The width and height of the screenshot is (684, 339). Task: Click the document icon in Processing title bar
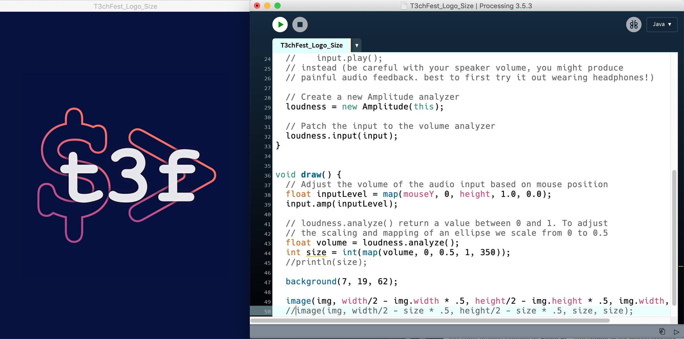click(404, 6)
